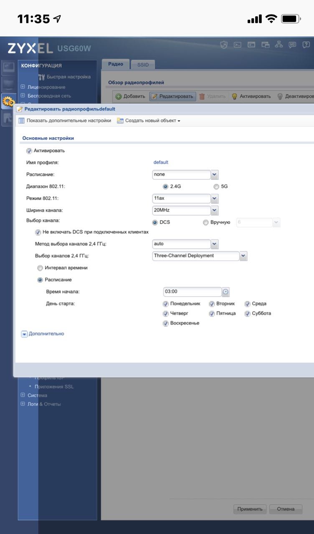
Task: Click the shield icon in the header
Action: 224,45
